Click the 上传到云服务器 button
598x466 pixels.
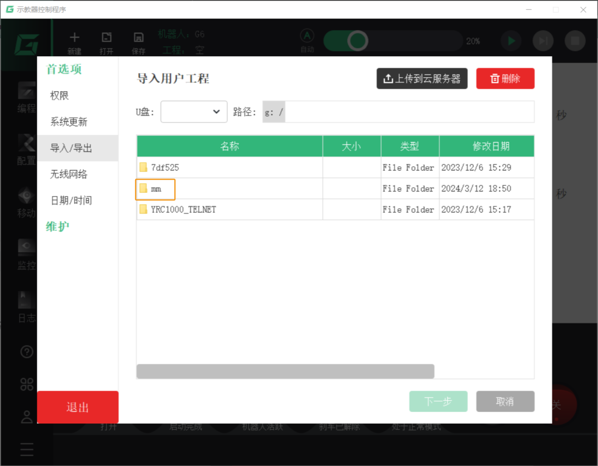click(422, 78)
